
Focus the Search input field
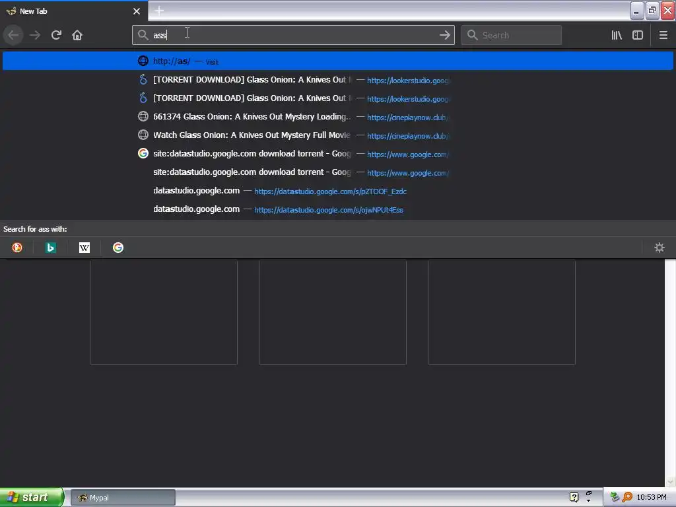512,35
